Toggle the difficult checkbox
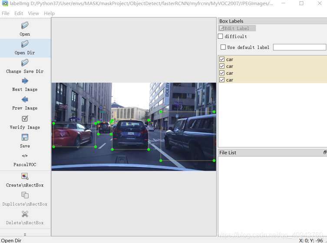Viewport: 327px width, 243px height. (x=221, y=36)
